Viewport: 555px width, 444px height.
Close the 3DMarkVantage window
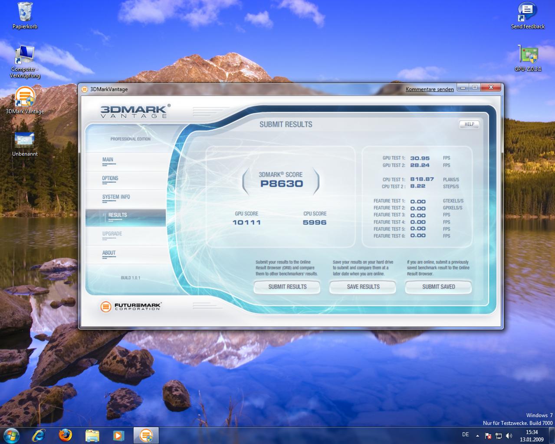pyautogui.click(x=491, y=88)
